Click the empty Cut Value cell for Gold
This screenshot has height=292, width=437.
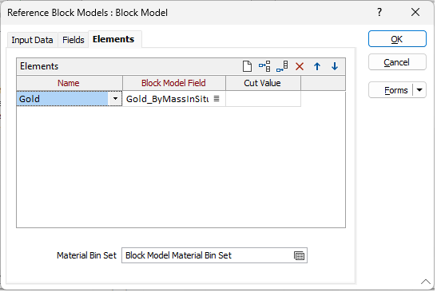263,99
